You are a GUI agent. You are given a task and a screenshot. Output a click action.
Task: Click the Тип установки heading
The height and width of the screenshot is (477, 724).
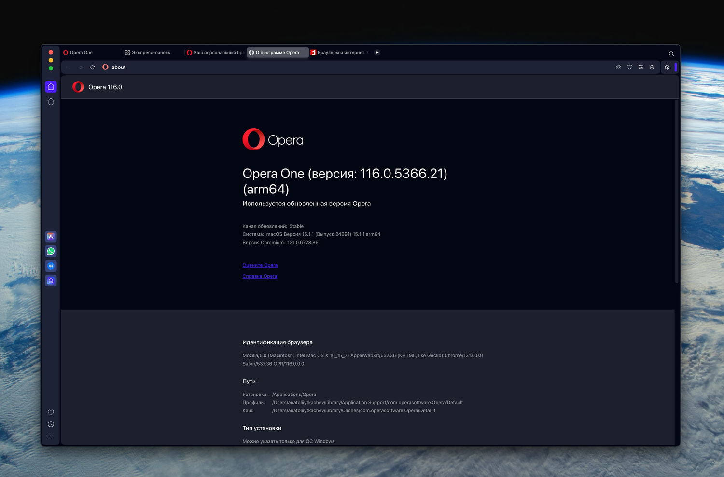pos(262,428)
